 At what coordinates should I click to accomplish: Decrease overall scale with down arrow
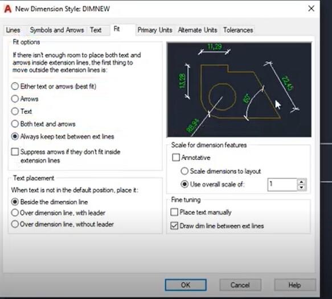coord(301,187)
